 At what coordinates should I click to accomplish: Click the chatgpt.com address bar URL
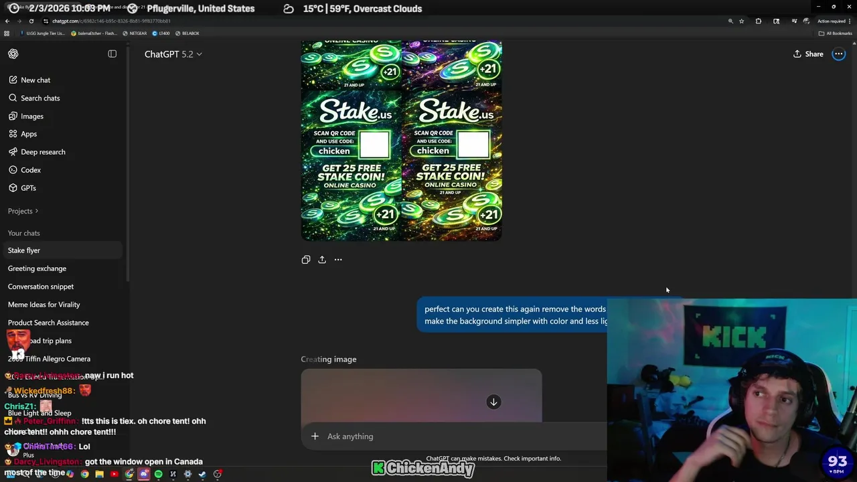click(111, 21)
